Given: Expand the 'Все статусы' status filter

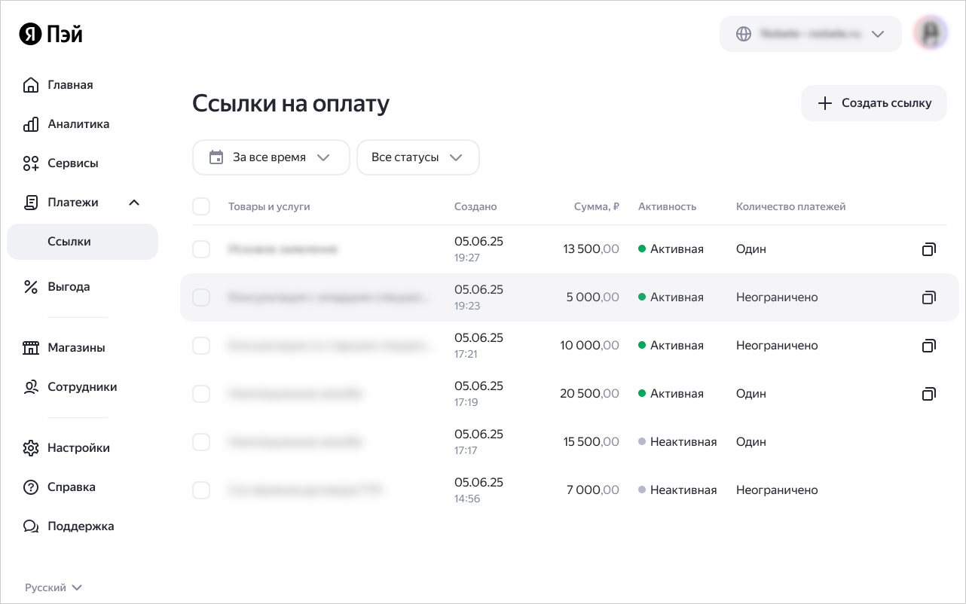Looking at the screenshot, I should tap(417, 157).
